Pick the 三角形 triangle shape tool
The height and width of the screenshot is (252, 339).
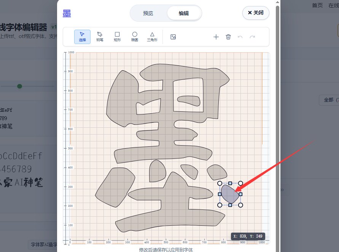click(152, 36)
